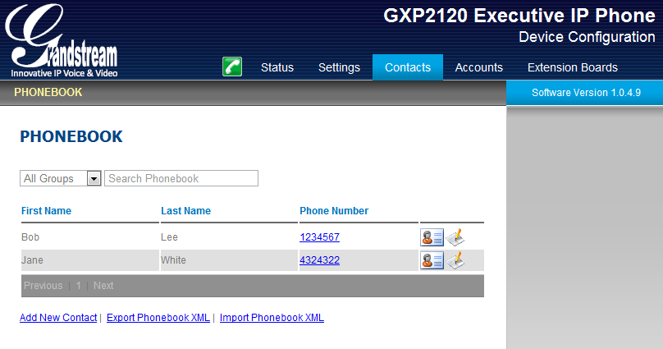Select the Contacts tab
Image resolution: width=663 pixels, height=349 pixels.
(x=408, y=67)
